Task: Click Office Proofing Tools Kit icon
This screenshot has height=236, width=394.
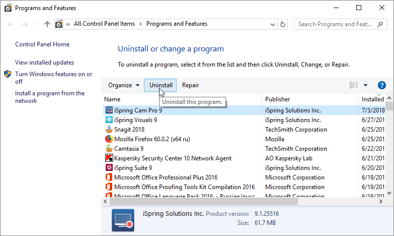Action: point(109,187)
